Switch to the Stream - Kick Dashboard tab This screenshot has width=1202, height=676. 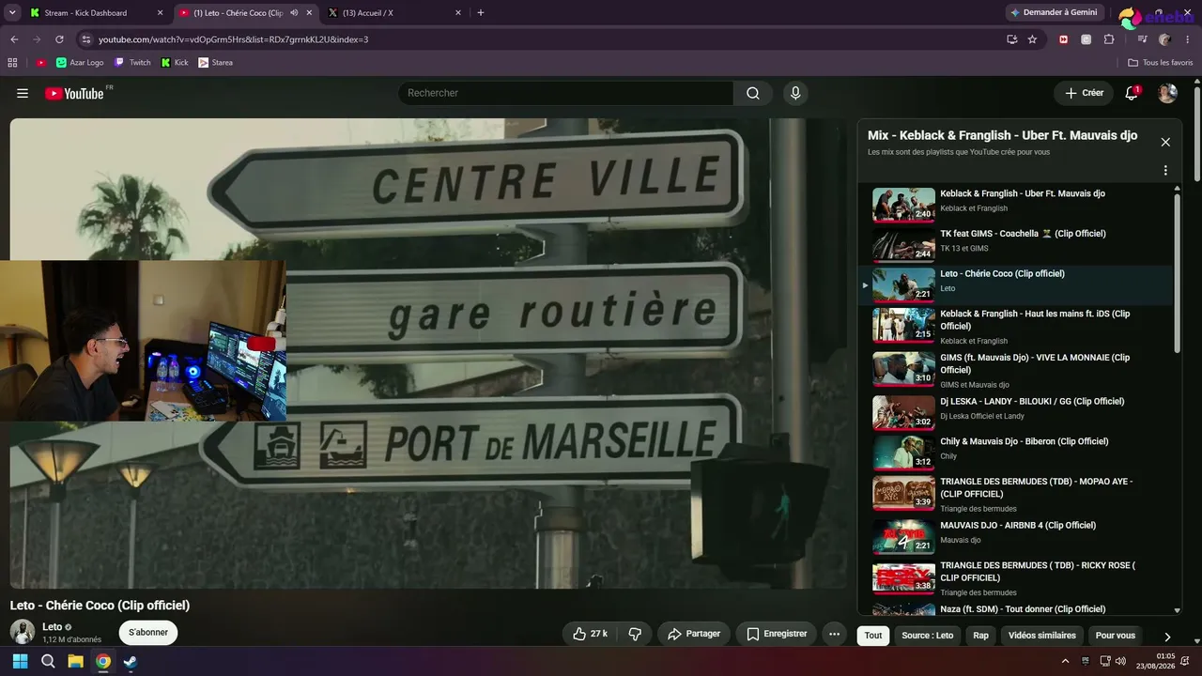[97, 13]
